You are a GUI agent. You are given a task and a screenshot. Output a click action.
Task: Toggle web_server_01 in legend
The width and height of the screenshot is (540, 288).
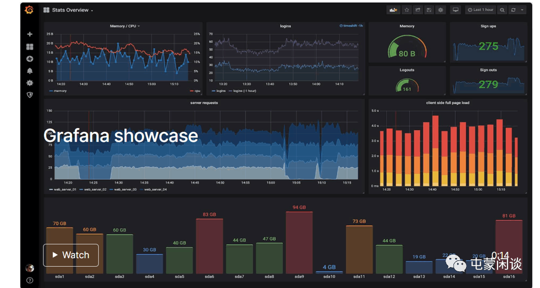coord(63,190)
